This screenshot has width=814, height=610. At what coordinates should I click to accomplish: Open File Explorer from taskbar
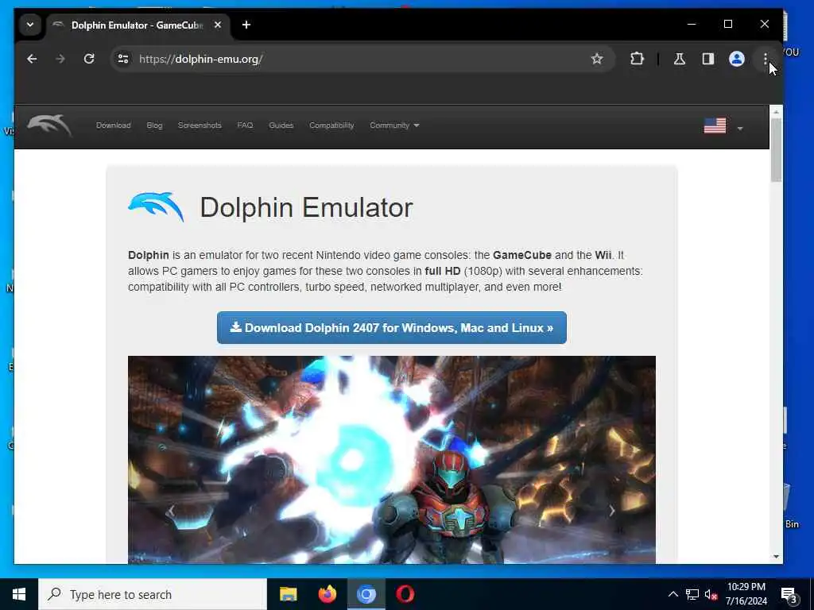pos(288,594)
